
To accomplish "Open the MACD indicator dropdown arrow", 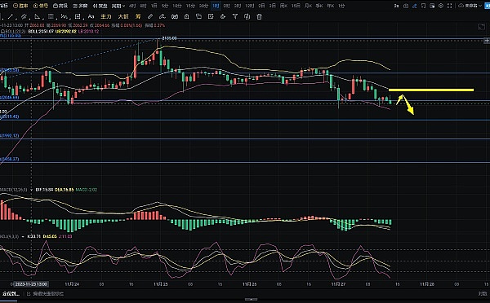I will point(32,190).
